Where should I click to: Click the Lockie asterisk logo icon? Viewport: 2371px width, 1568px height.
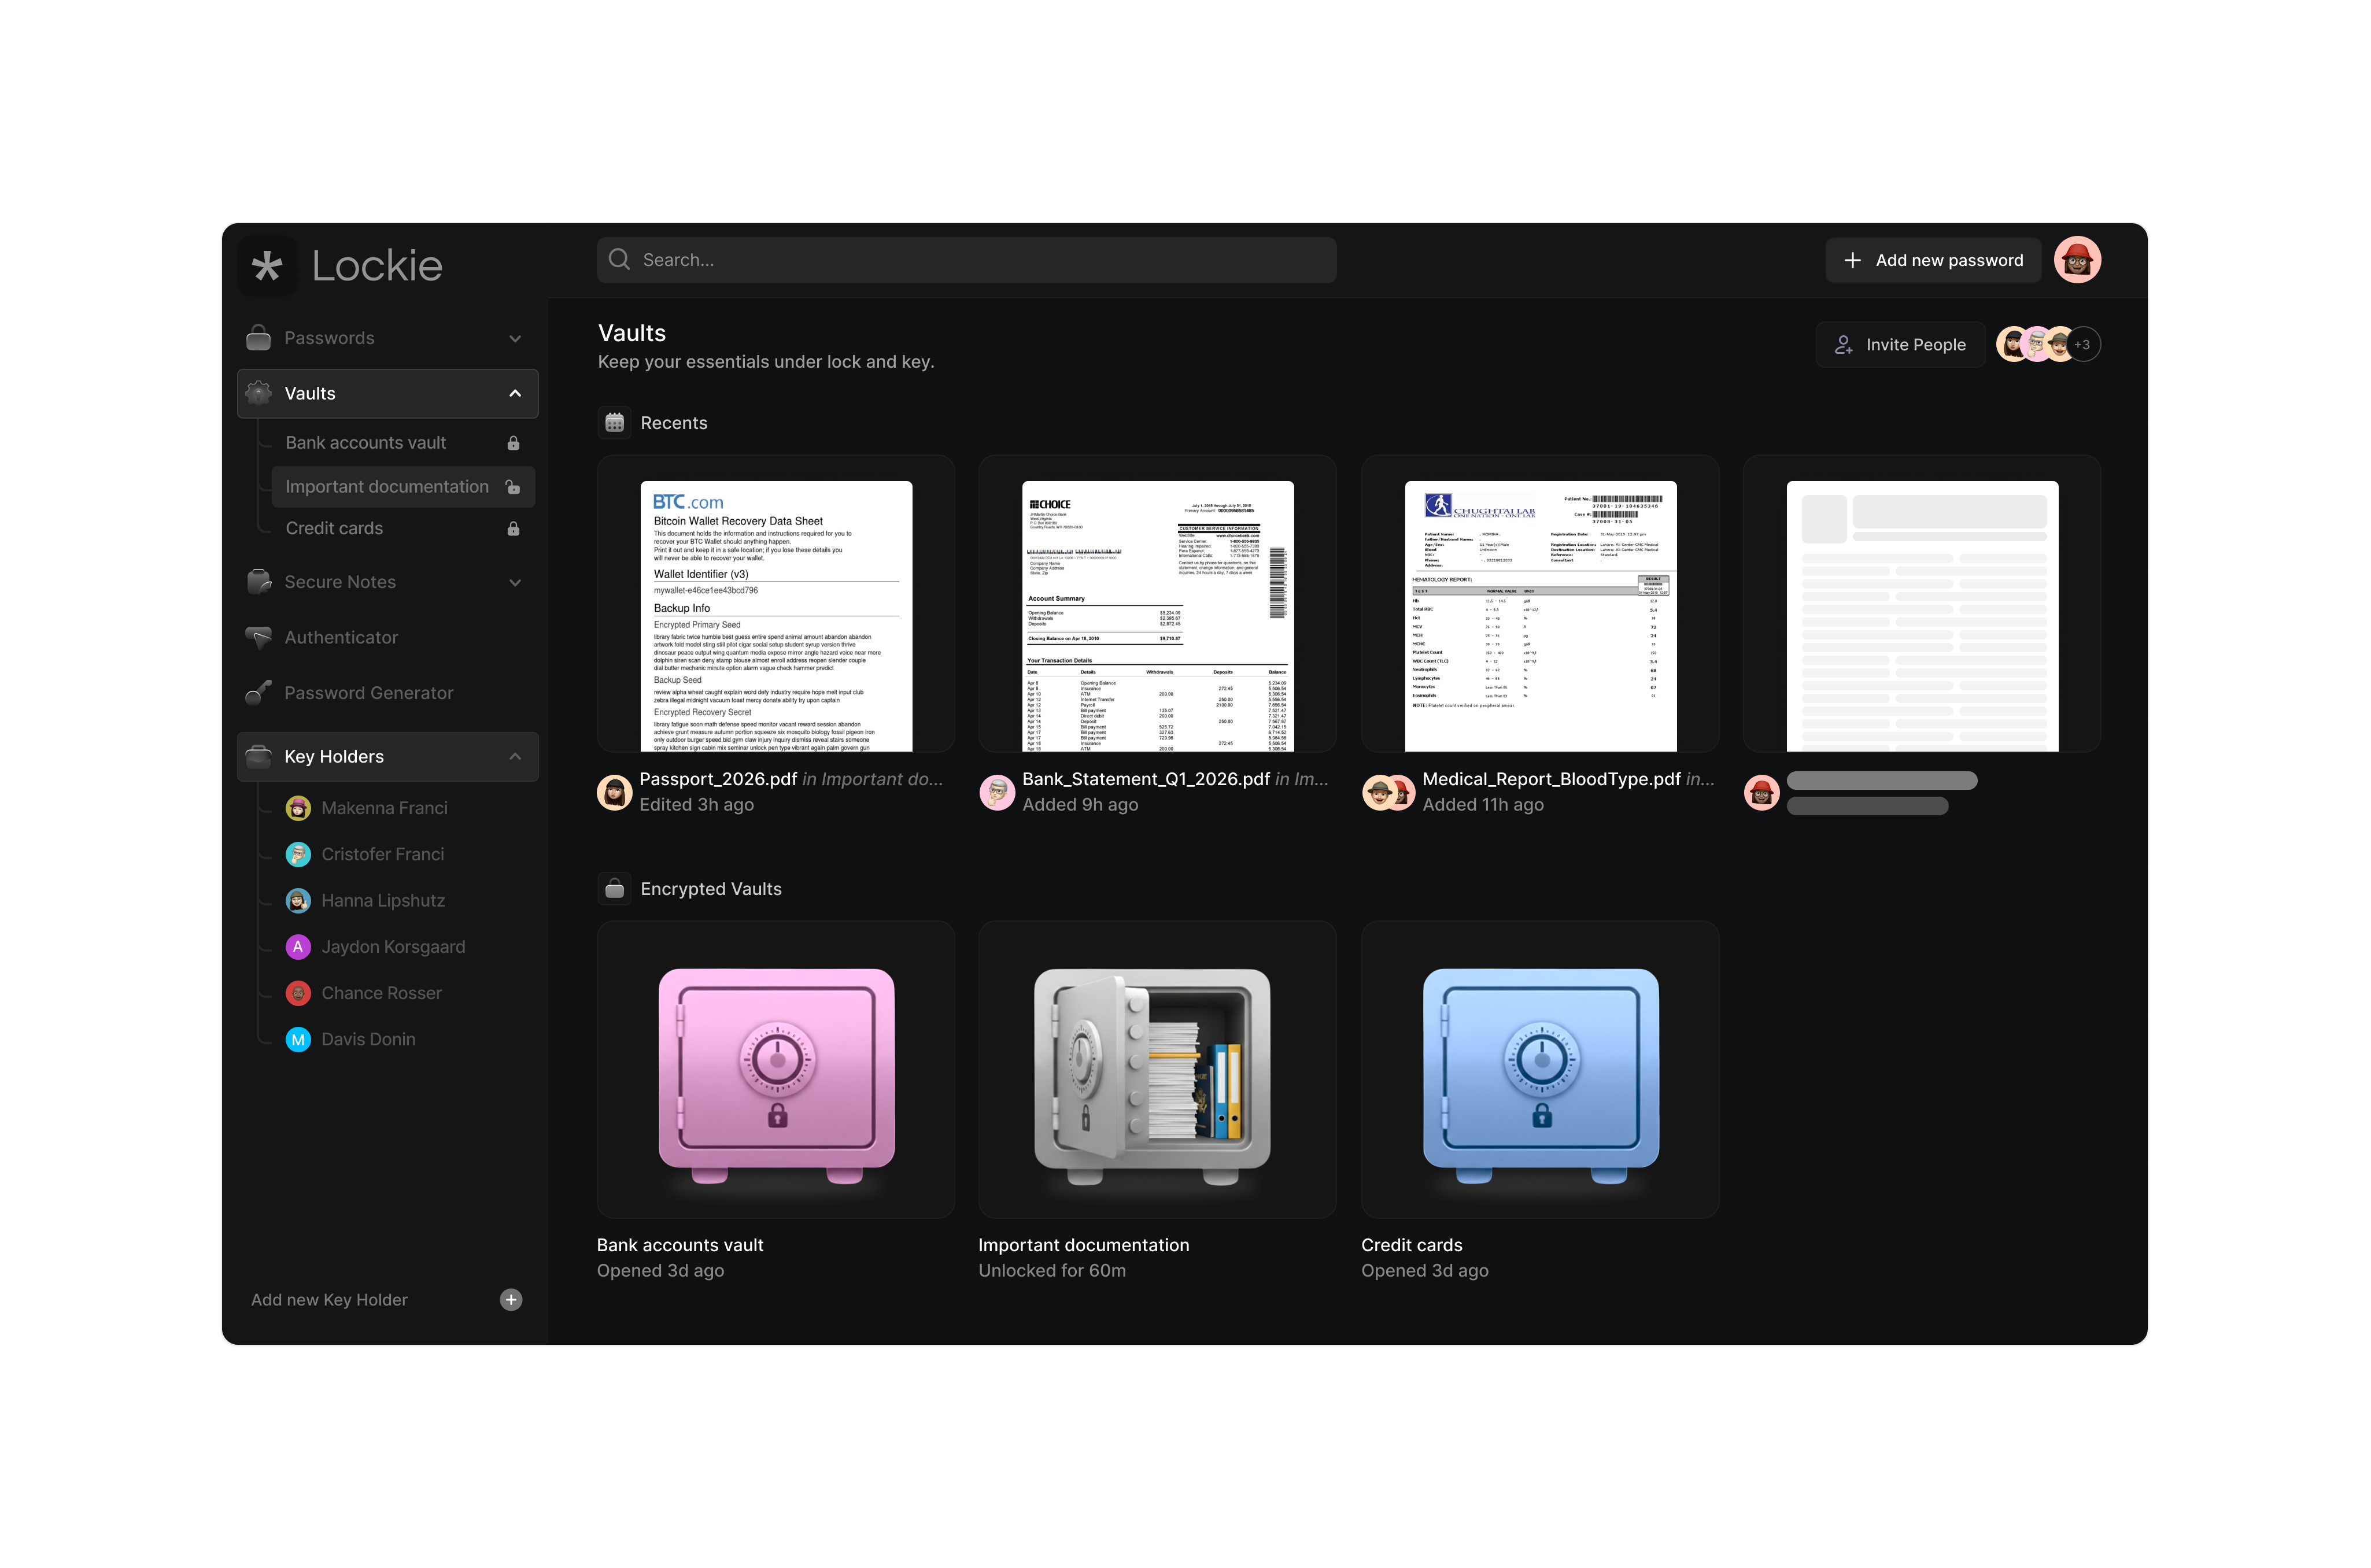click(267, 266)
